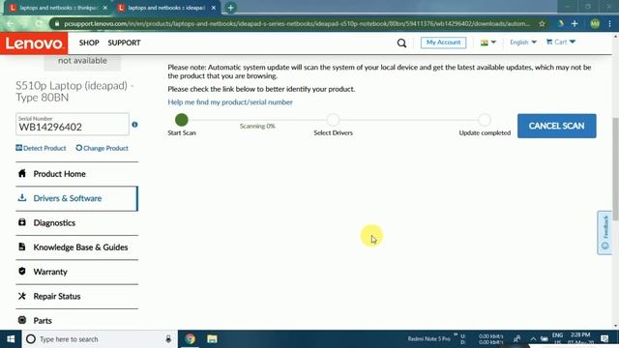619x348 pixels.
Task: Switch to the thinkpad browser tab
Action: point(58,8)
